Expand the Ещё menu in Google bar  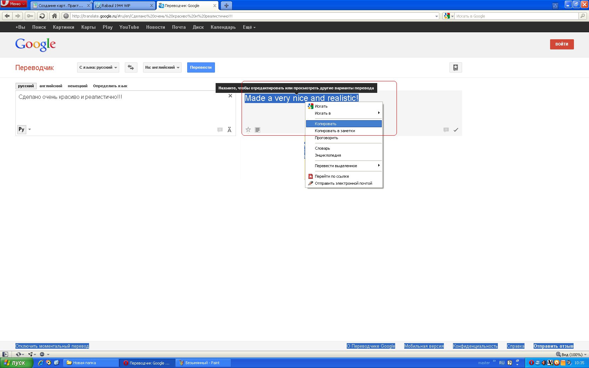click(x=249, y=27)
